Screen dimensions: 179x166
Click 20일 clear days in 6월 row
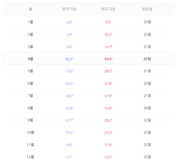pyautogui.click(x=147, y=83)
